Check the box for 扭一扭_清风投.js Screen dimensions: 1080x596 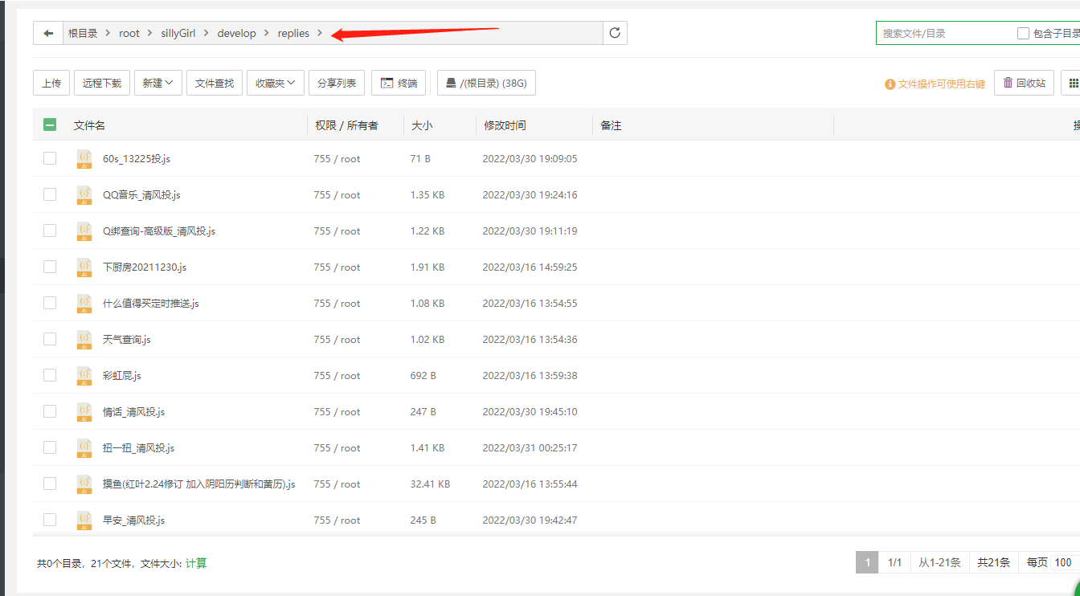coord(50,447)
